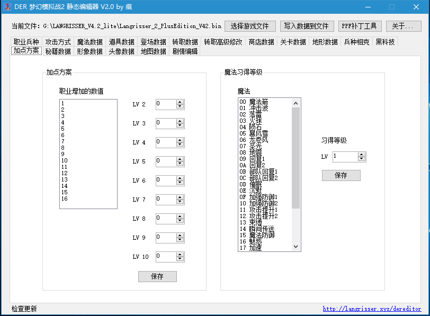
Task: Open the PPF补丁工具 button
Action: [360, 26]
